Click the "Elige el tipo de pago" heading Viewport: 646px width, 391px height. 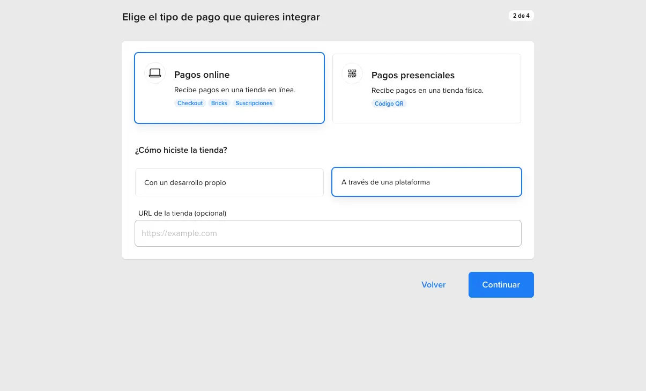pyautogui.click(x=221, y=17)
